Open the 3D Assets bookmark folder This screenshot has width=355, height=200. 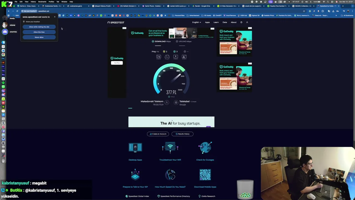tap(207, 16)
